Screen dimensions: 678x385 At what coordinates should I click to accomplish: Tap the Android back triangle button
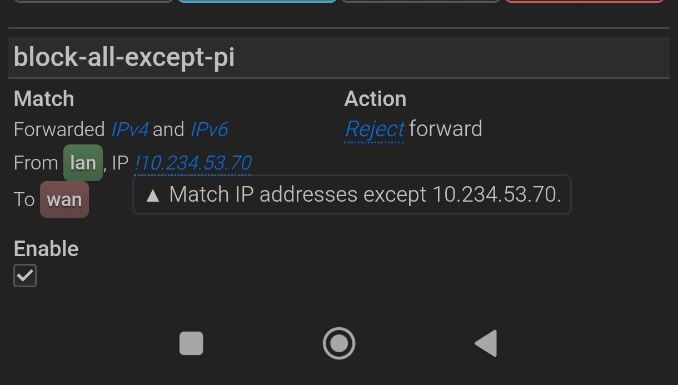486,343
